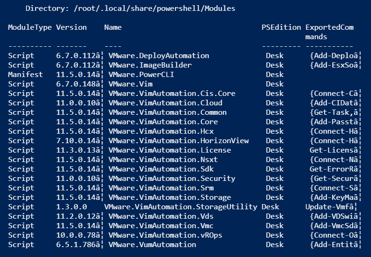This screenshot has height=257, width=371.
Task: Click version 1.3.0.0 text
Action: [x=71, y=207]
